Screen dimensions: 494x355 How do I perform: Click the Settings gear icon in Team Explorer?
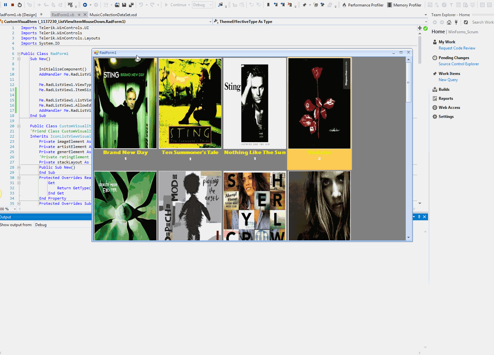pyautogui.click(x=435, y=117)
